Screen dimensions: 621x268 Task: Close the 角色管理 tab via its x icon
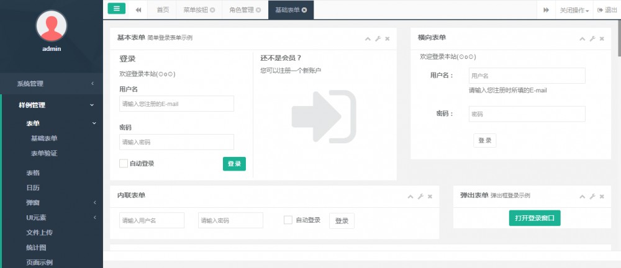coord(258,11)
